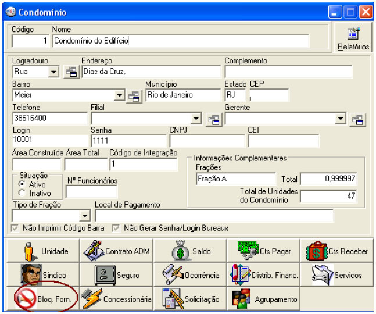The width and height of the screenshot is (376, 314).
Task: Select the Ativo radio button
Action: pyautogui.click(x=22, y=184)
